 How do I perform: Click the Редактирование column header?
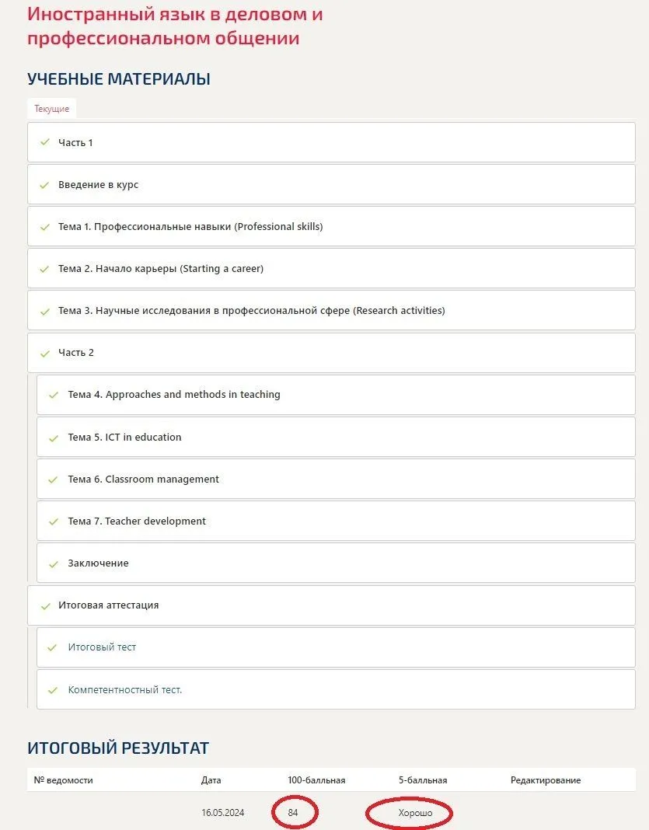click(x=545, y=780)
